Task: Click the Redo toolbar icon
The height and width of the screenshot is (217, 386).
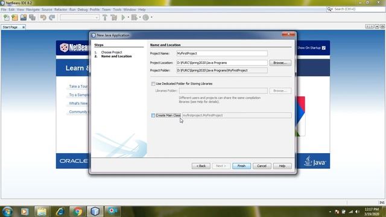Action: [52, 17]
